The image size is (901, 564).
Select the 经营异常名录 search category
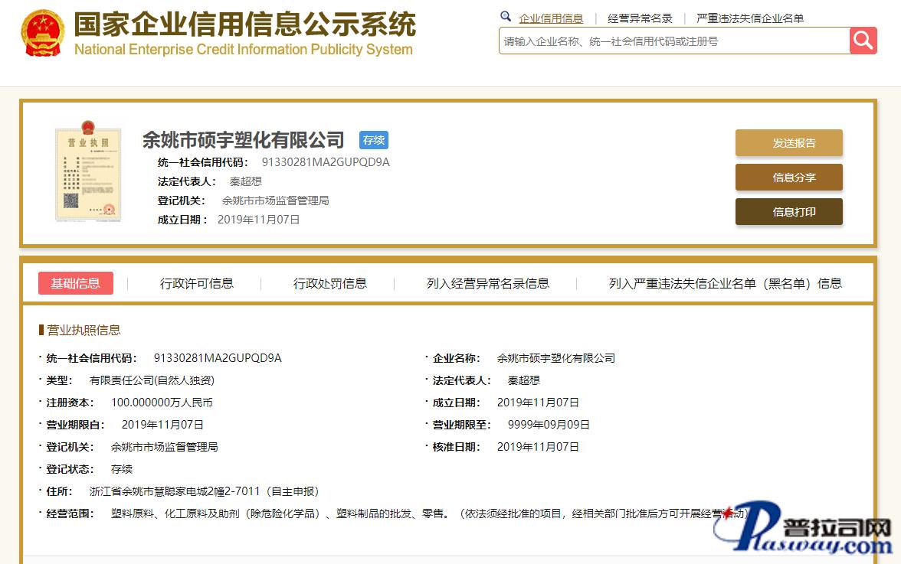tap(640, 18)
